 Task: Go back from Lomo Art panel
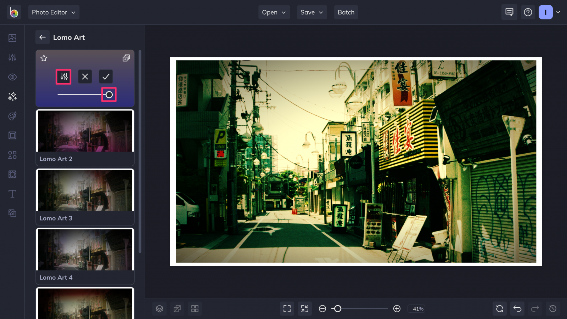point(42,37)
